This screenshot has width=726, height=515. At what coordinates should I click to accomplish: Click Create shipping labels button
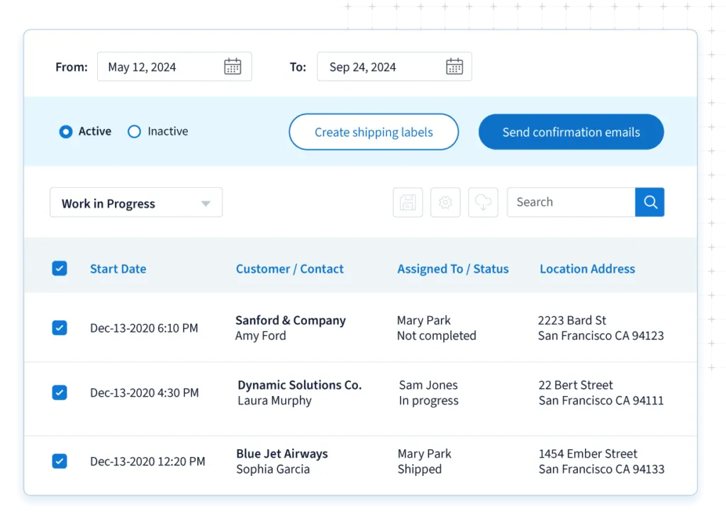tap(374, 132)
